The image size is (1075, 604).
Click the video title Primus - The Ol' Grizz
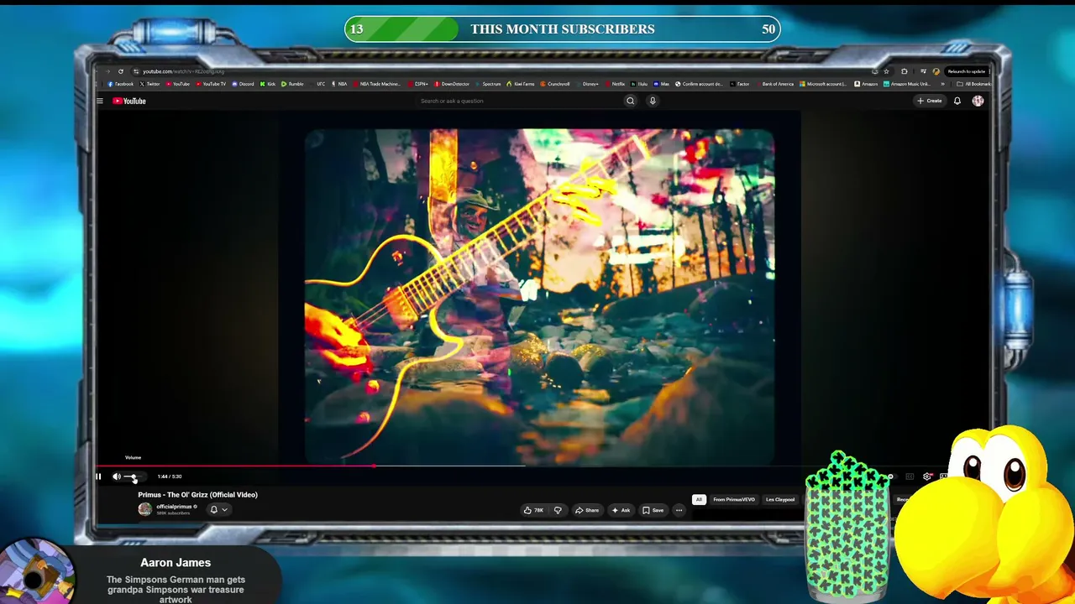pyautogui.click(x=198, y=495)
